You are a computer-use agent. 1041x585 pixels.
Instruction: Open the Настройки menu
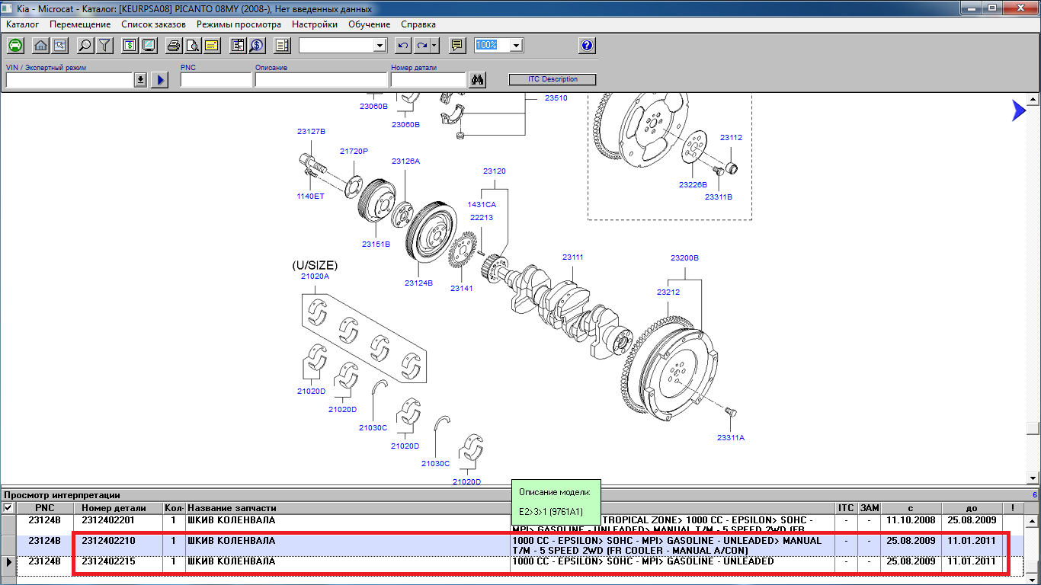pyautogui.click(x=315, y=24)
